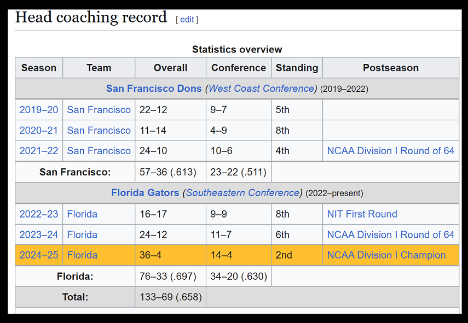Click the edit link beside Head coaching record

(x=187, y=20)
